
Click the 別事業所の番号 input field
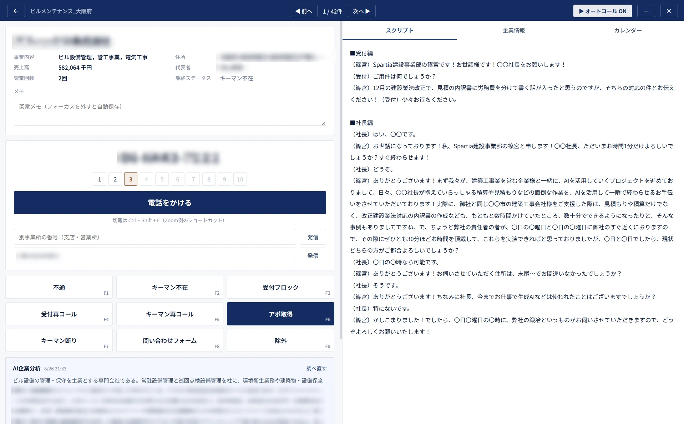pos(155,237)
